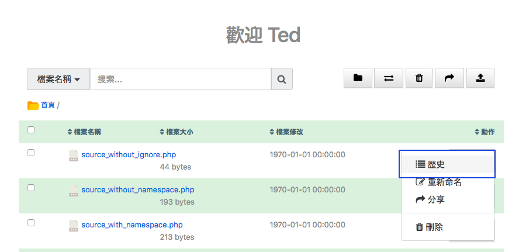
Task: Click the share arrow toolbar button
Action: point(449,78)
